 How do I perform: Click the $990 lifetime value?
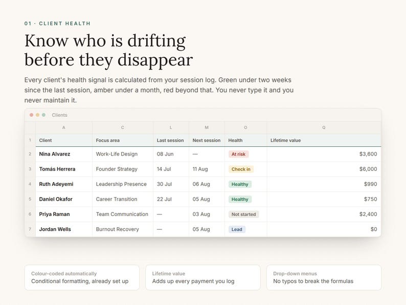tap(370, 184)
